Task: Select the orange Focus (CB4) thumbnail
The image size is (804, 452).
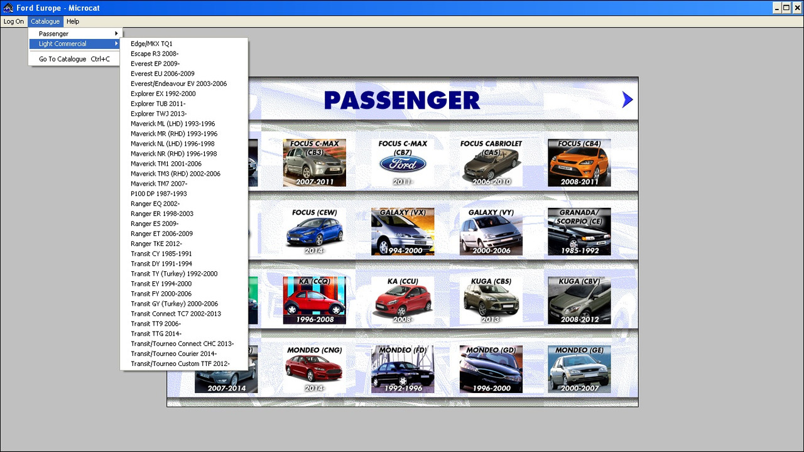Action: [x=579, y=163]
